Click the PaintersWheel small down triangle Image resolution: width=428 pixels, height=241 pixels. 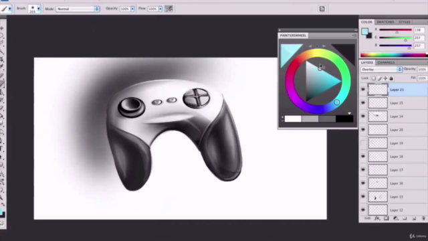349,113
